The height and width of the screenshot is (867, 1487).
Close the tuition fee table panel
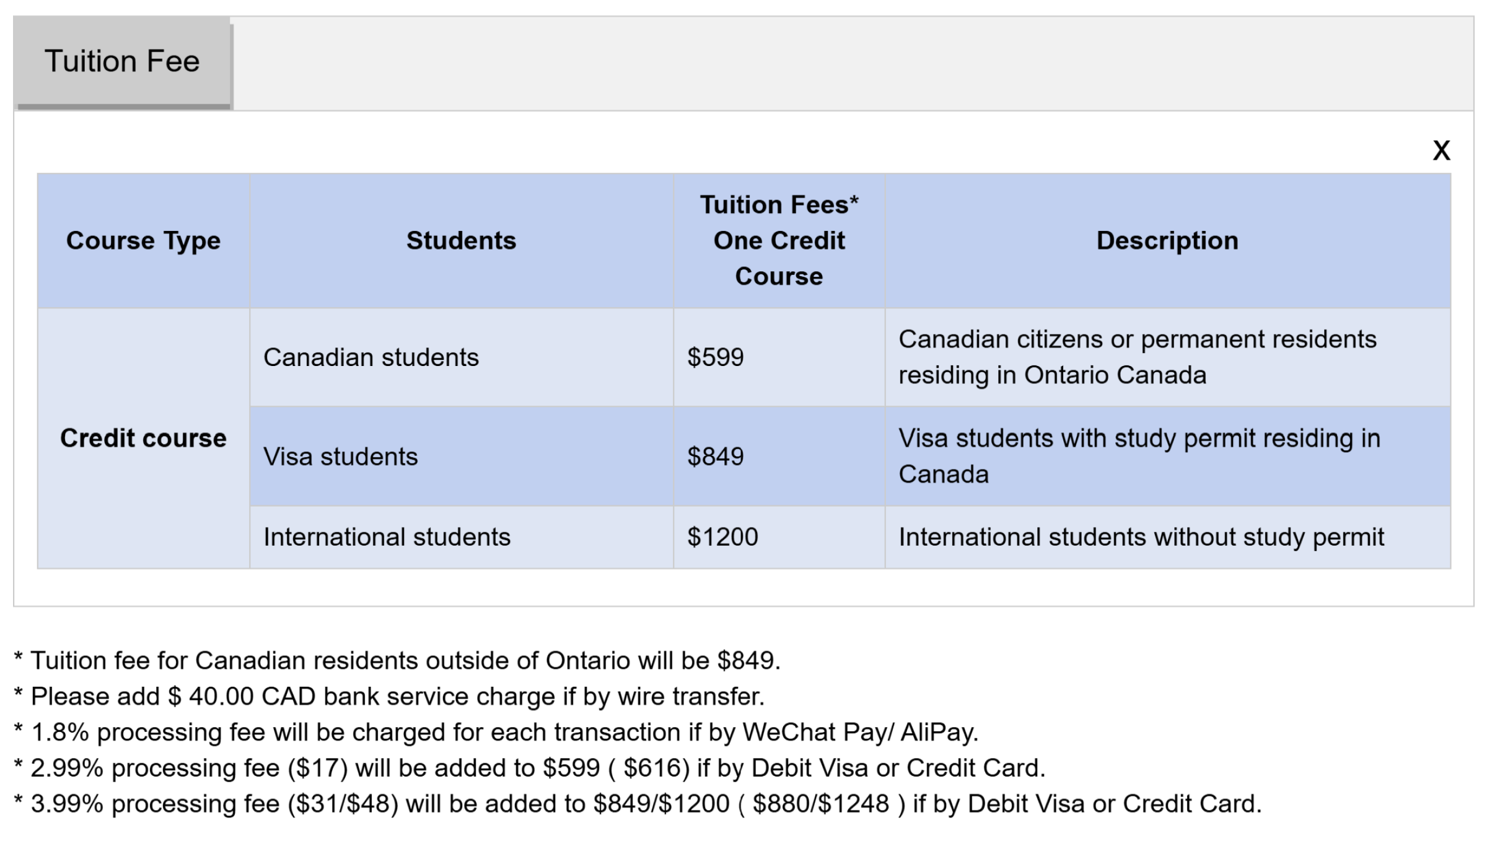(x=1441, y=150)
